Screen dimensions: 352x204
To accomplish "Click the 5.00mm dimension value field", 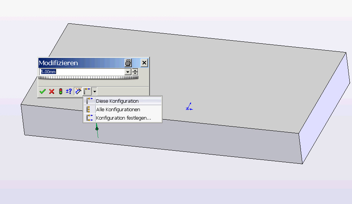I will (82, 72).
